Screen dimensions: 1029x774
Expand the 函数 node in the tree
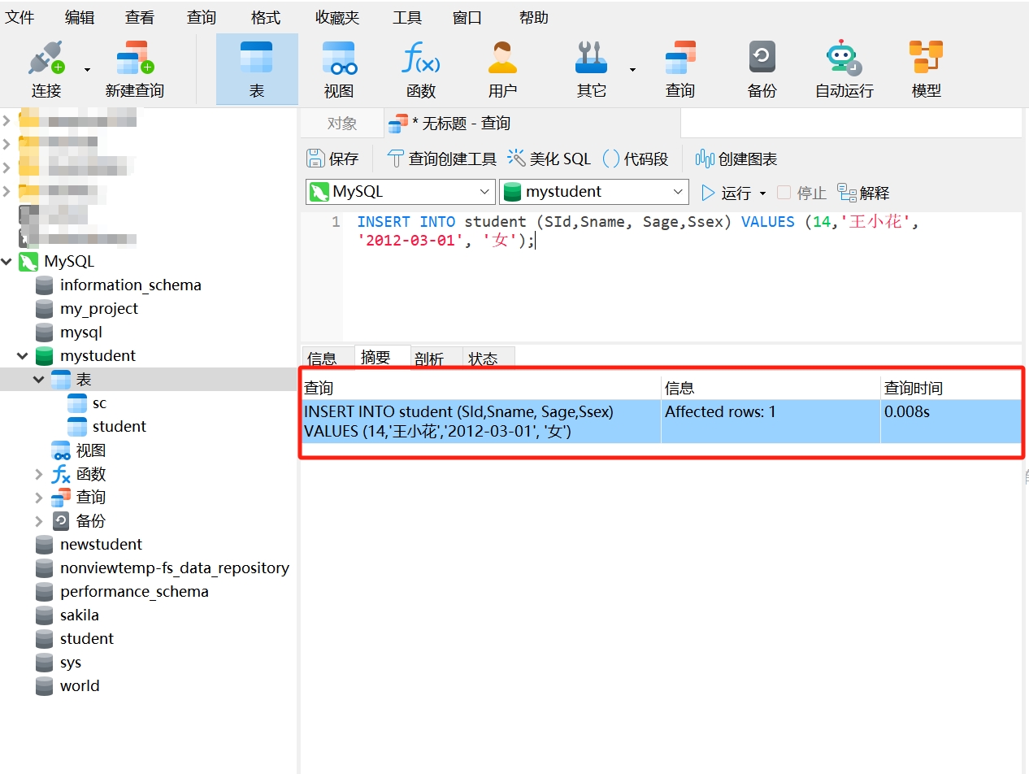coord(39,474)
